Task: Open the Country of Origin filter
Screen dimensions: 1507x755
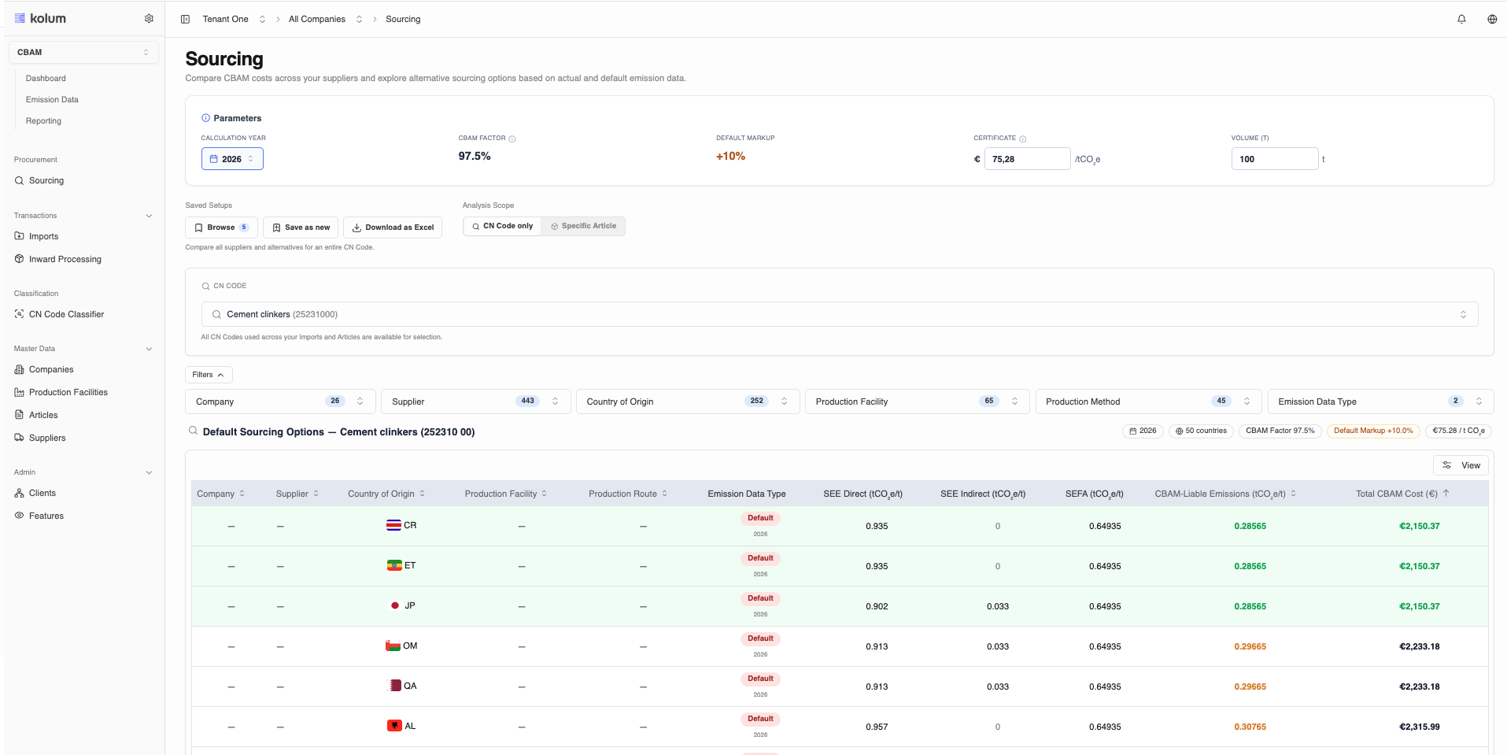Action: tap(688, 402)
